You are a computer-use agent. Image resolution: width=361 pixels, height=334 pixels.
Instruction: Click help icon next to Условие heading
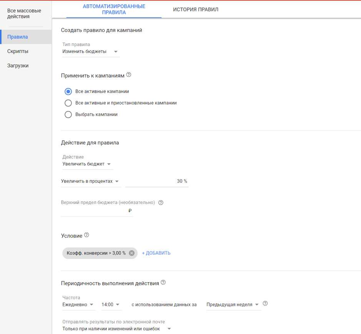coord(87,235)
